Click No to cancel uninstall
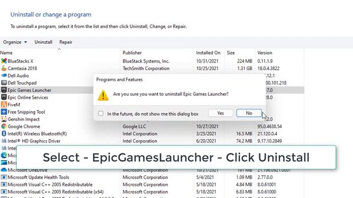This screenshot has width=353, height=198. point(249,113)
